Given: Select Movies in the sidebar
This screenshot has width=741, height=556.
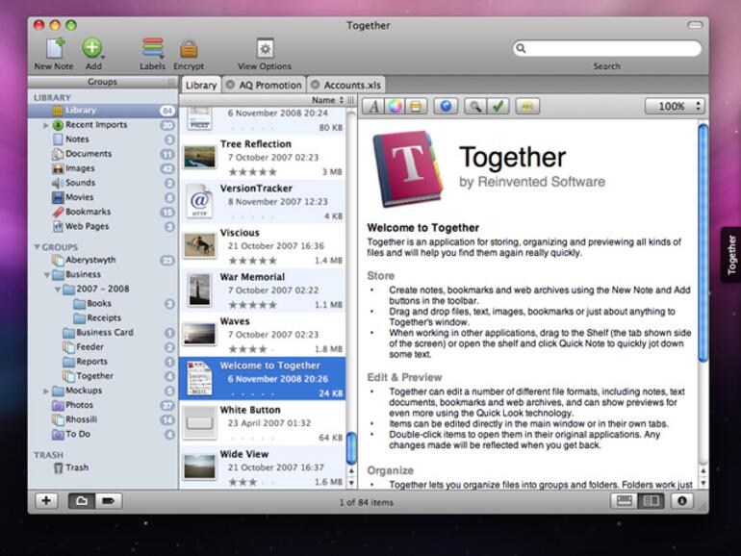Looking at the screenshot, I should click(103, 197).
